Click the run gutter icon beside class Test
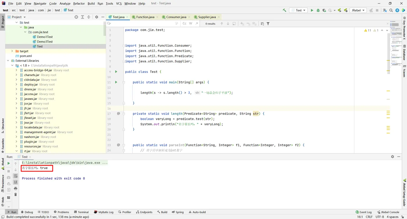 116,72
